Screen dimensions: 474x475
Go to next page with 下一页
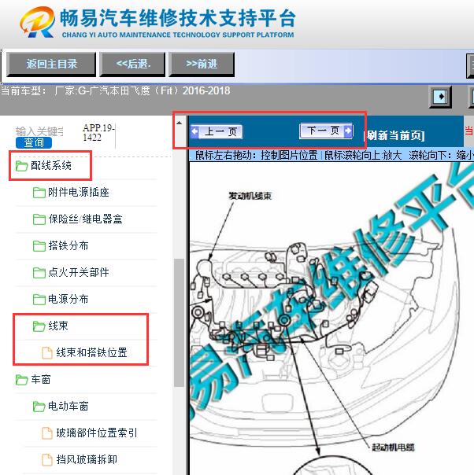click(x=326, y=131)
